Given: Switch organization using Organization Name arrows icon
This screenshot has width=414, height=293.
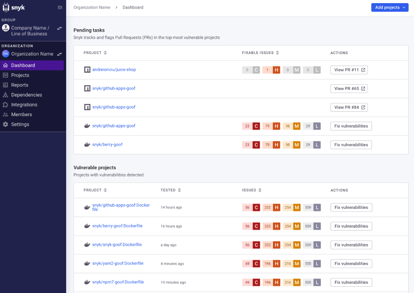Looking at the screenshot, I should 60,54.
